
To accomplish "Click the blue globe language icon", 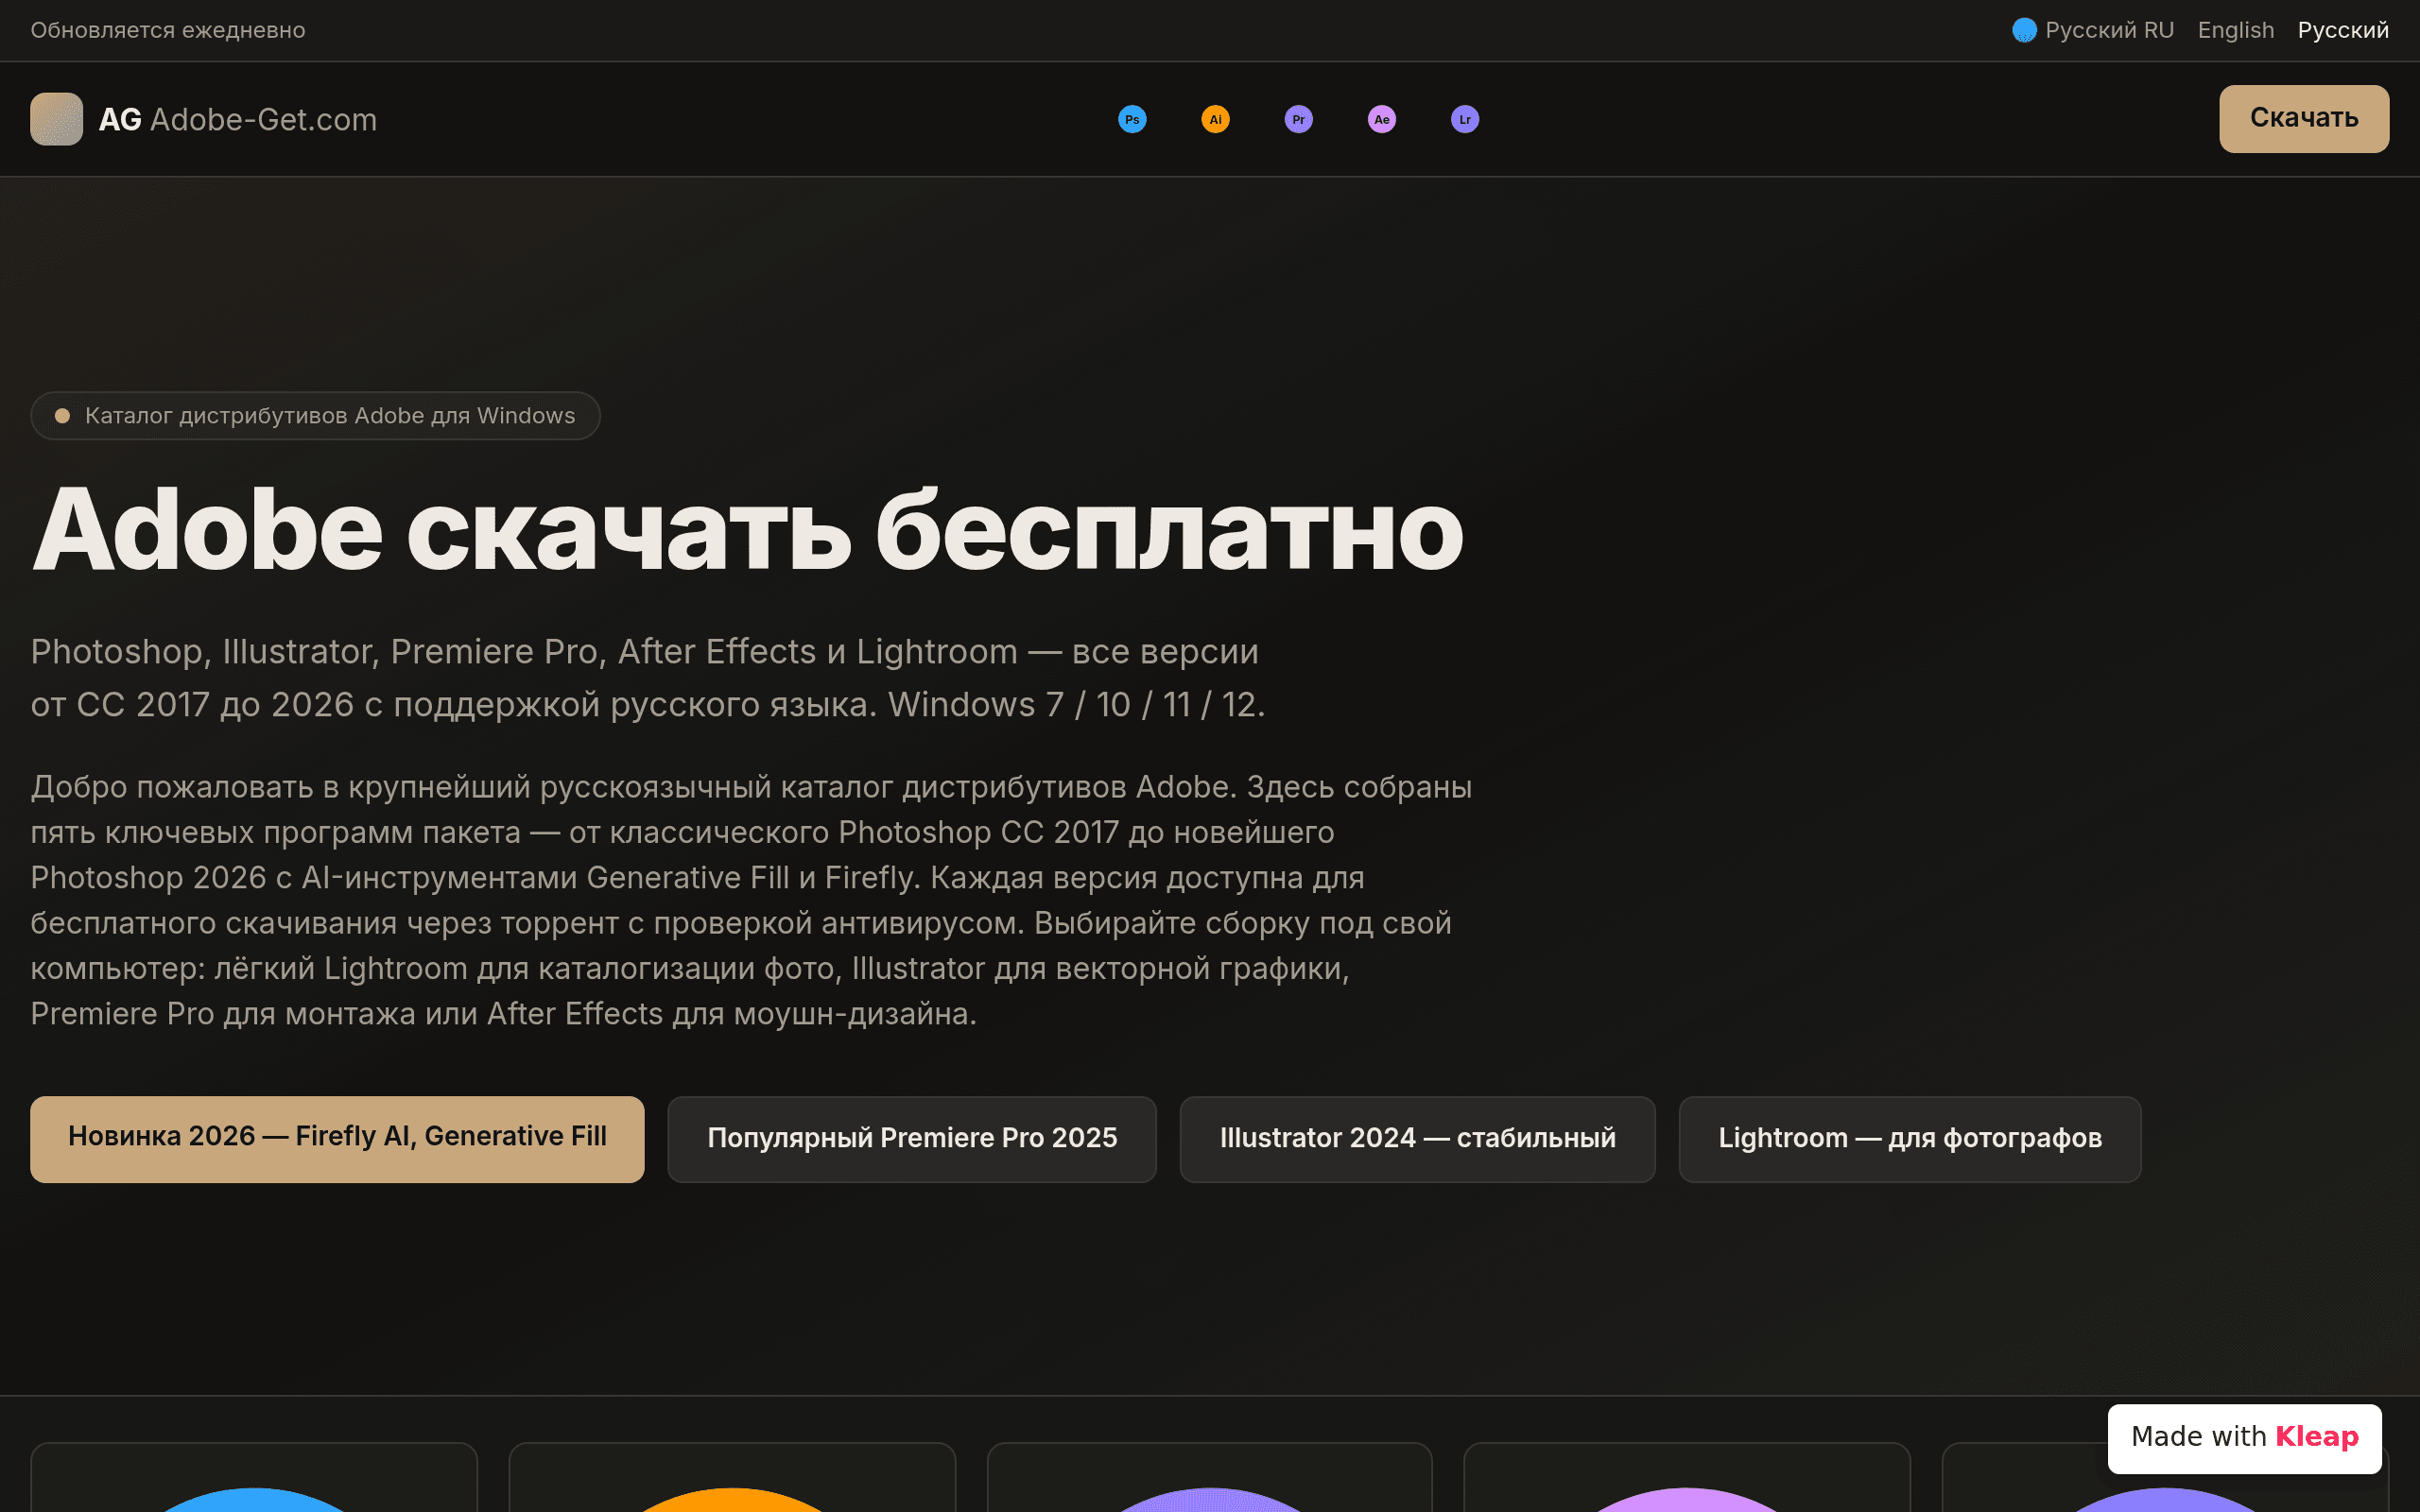I will (2024, 30).
